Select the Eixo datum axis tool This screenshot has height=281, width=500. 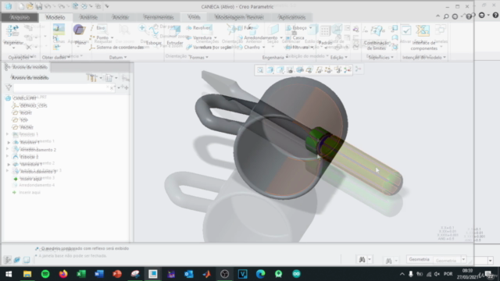click(98, 28)
